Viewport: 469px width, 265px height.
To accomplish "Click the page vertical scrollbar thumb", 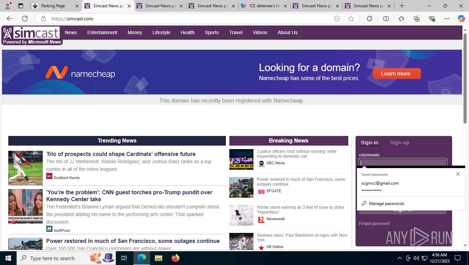I will (465, 78).
